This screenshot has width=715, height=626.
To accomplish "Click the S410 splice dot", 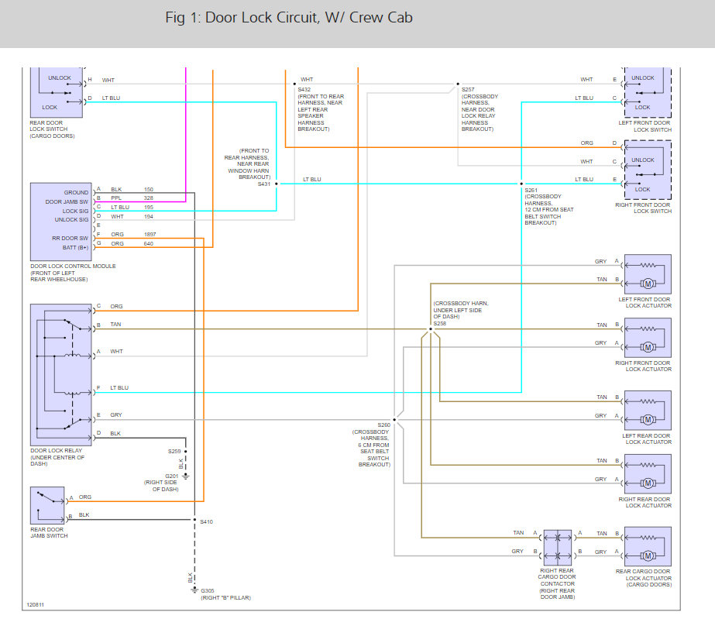I will [x=194, y=520].
